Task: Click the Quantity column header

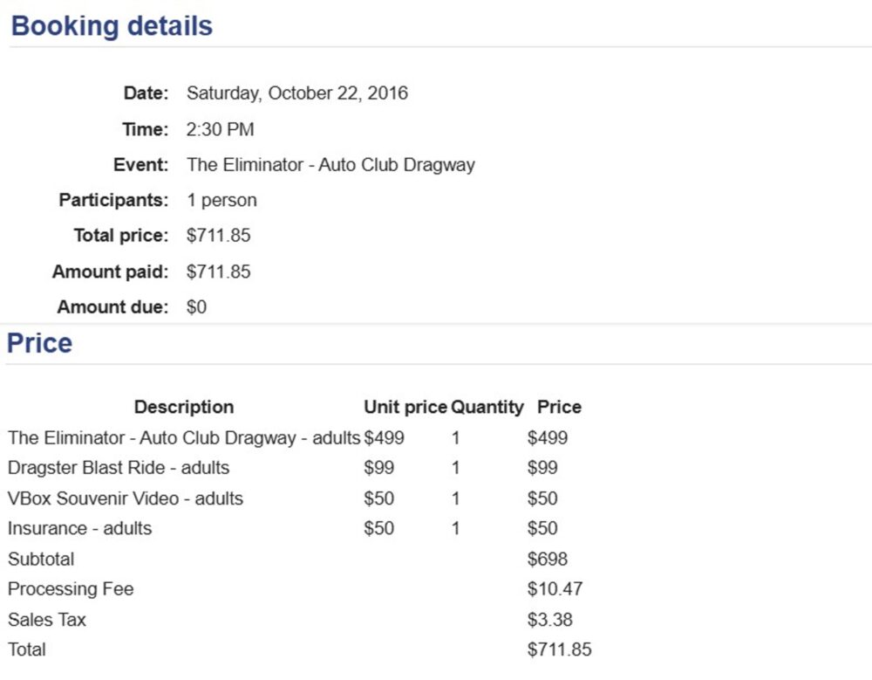Action: click(487, 407)
